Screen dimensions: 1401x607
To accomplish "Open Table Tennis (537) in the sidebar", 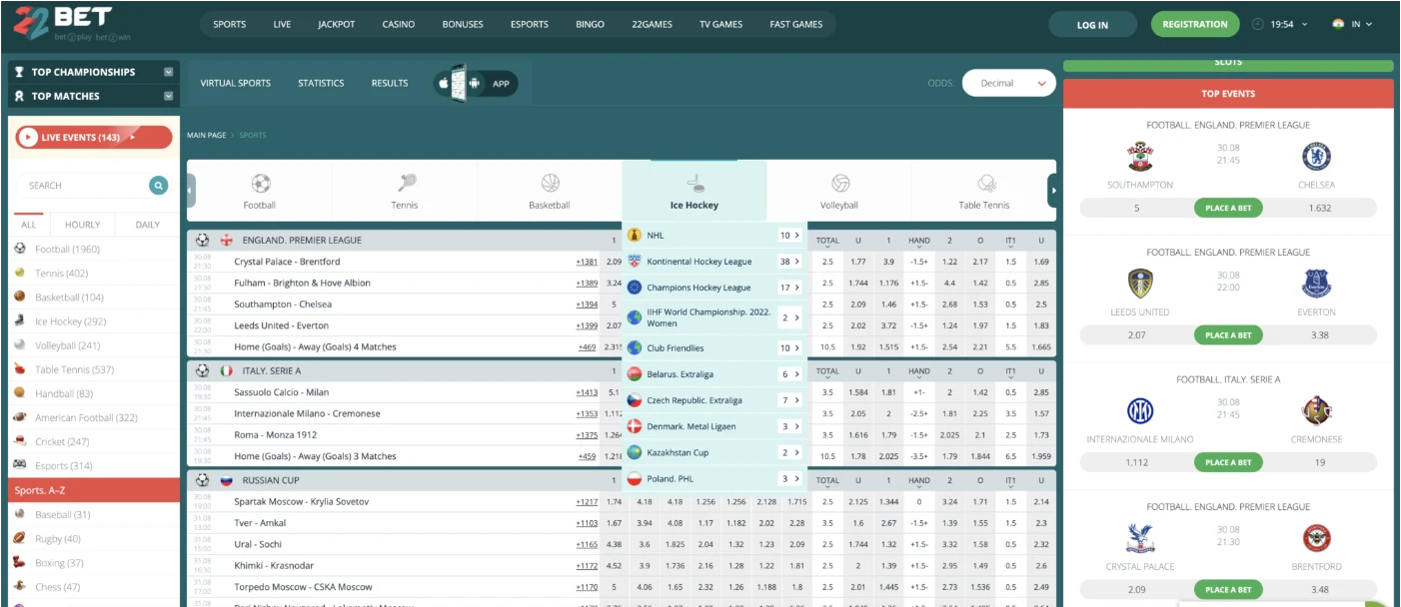I will pyautogui.click(x=74, y=369).
